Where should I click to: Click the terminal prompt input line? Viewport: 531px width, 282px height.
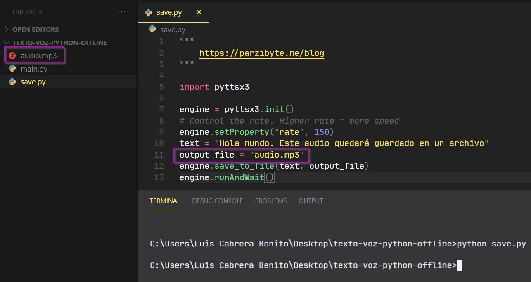pyautogui.click(x=306, y=265)
